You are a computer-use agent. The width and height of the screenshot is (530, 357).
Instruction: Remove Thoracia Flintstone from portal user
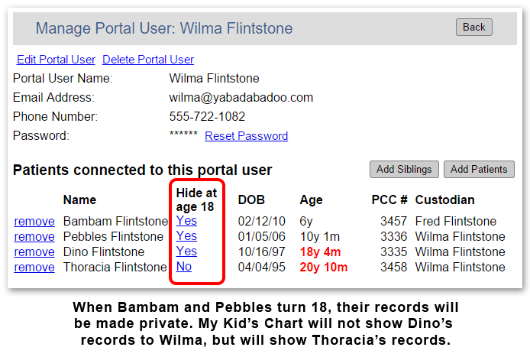[x=34, y=267]
